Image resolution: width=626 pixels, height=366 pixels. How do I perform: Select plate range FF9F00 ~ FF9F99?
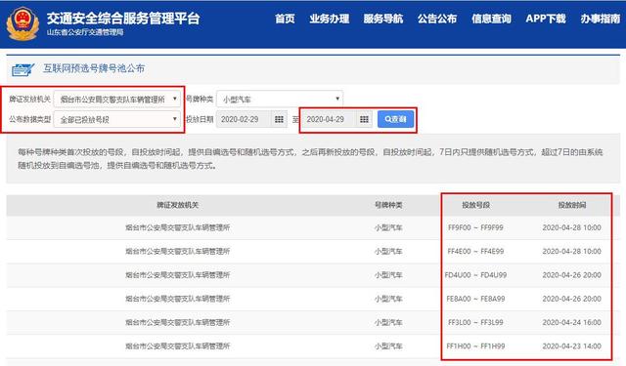(475, 227)
